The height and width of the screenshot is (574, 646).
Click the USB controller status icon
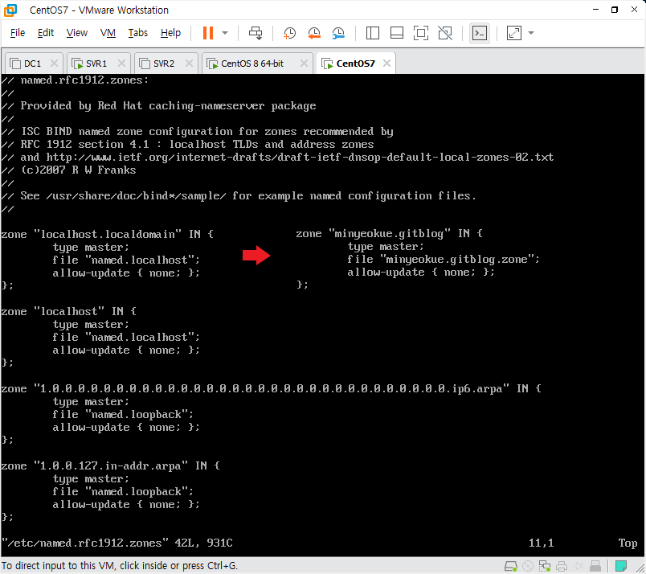pos(595,566)
